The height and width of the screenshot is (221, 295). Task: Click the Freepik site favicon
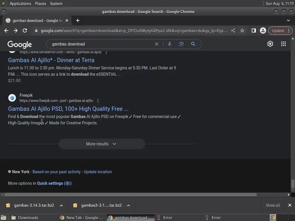[12, 98]
